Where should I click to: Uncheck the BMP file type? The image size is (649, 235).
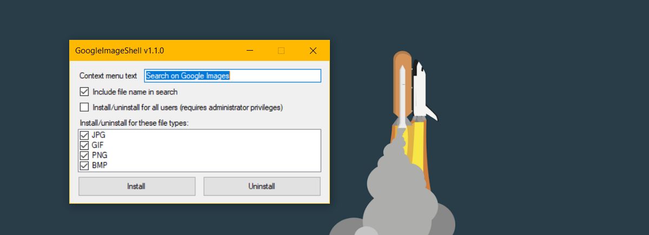point(84,166)
